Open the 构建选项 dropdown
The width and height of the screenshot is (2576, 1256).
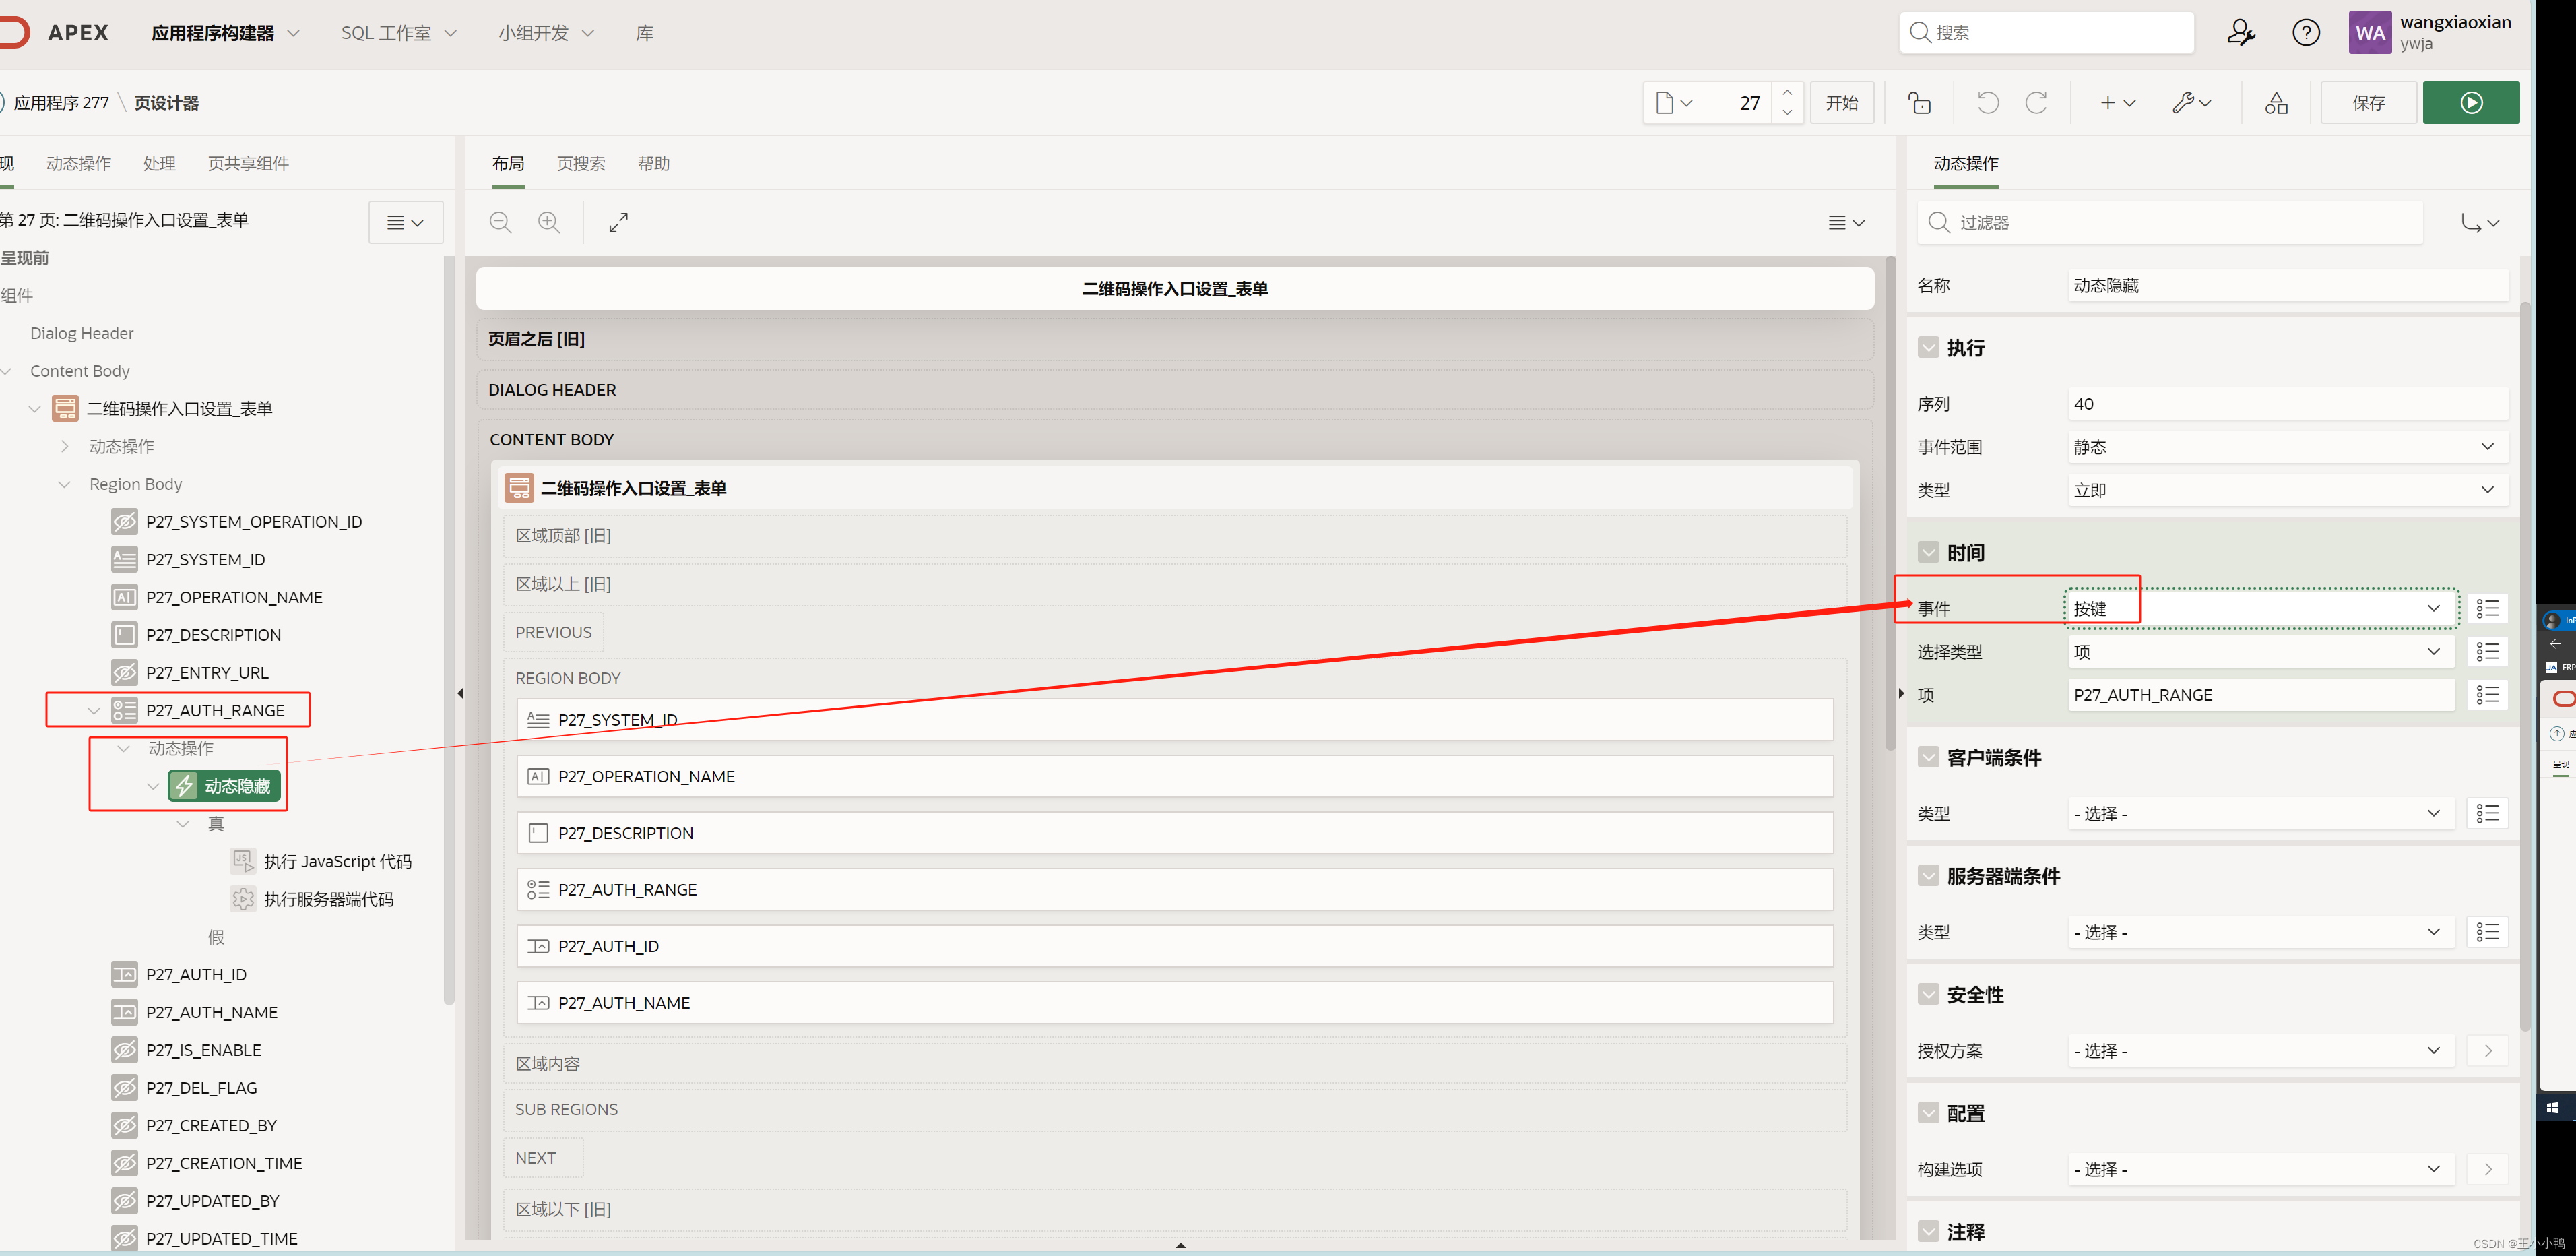pos(2261,1169)
